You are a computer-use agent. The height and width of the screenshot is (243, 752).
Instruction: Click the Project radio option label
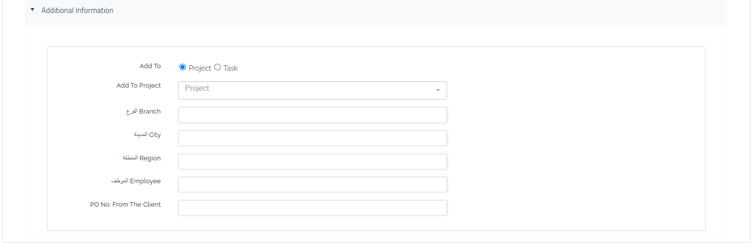pyautogui.click(x=200, y=68)
